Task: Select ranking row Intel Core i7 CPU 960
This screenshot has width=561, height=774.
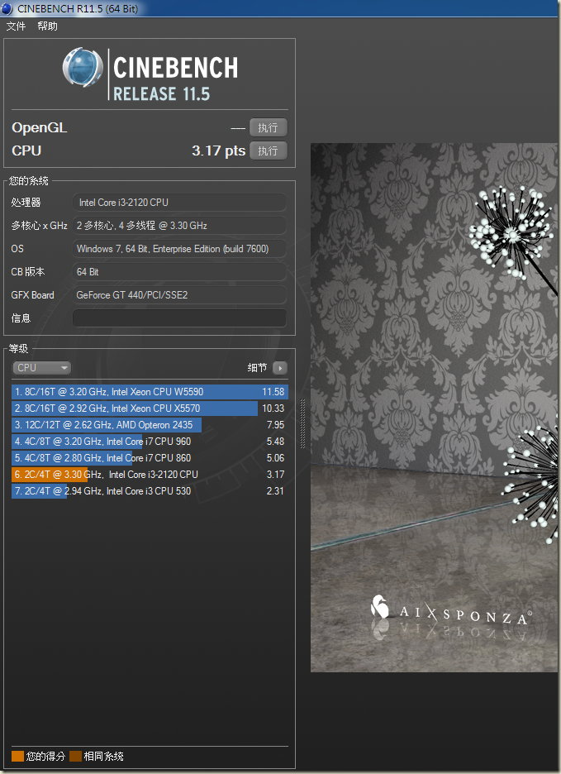Action: [150, 442]
